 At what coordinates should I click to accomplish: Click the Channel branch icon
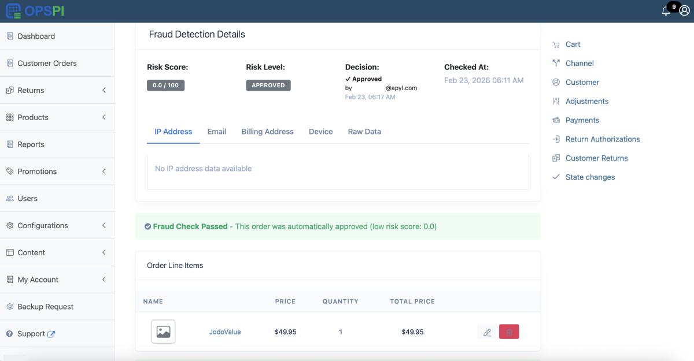click(x=556, y=63)
